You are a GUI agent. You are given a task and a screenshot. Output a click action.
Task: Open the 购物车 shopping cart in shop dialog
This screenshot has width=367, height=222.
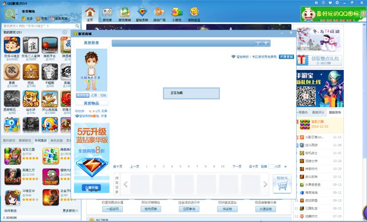(x=282, y=184)
